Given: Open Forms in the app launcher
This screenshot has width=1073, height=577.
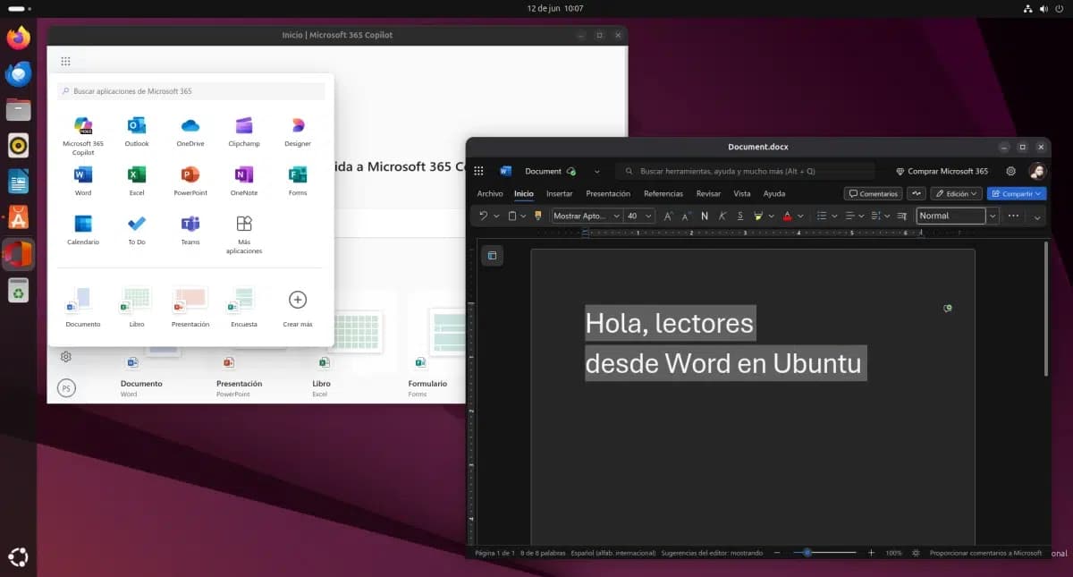Looking at the screenshot, I should coord(298,180).
